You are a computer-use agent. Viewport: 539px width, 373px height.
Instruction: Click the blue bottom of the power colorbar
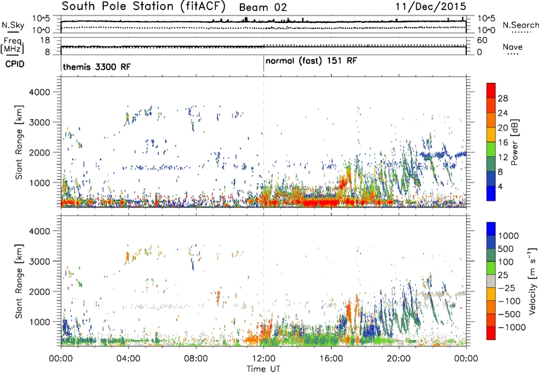point(491,193)
